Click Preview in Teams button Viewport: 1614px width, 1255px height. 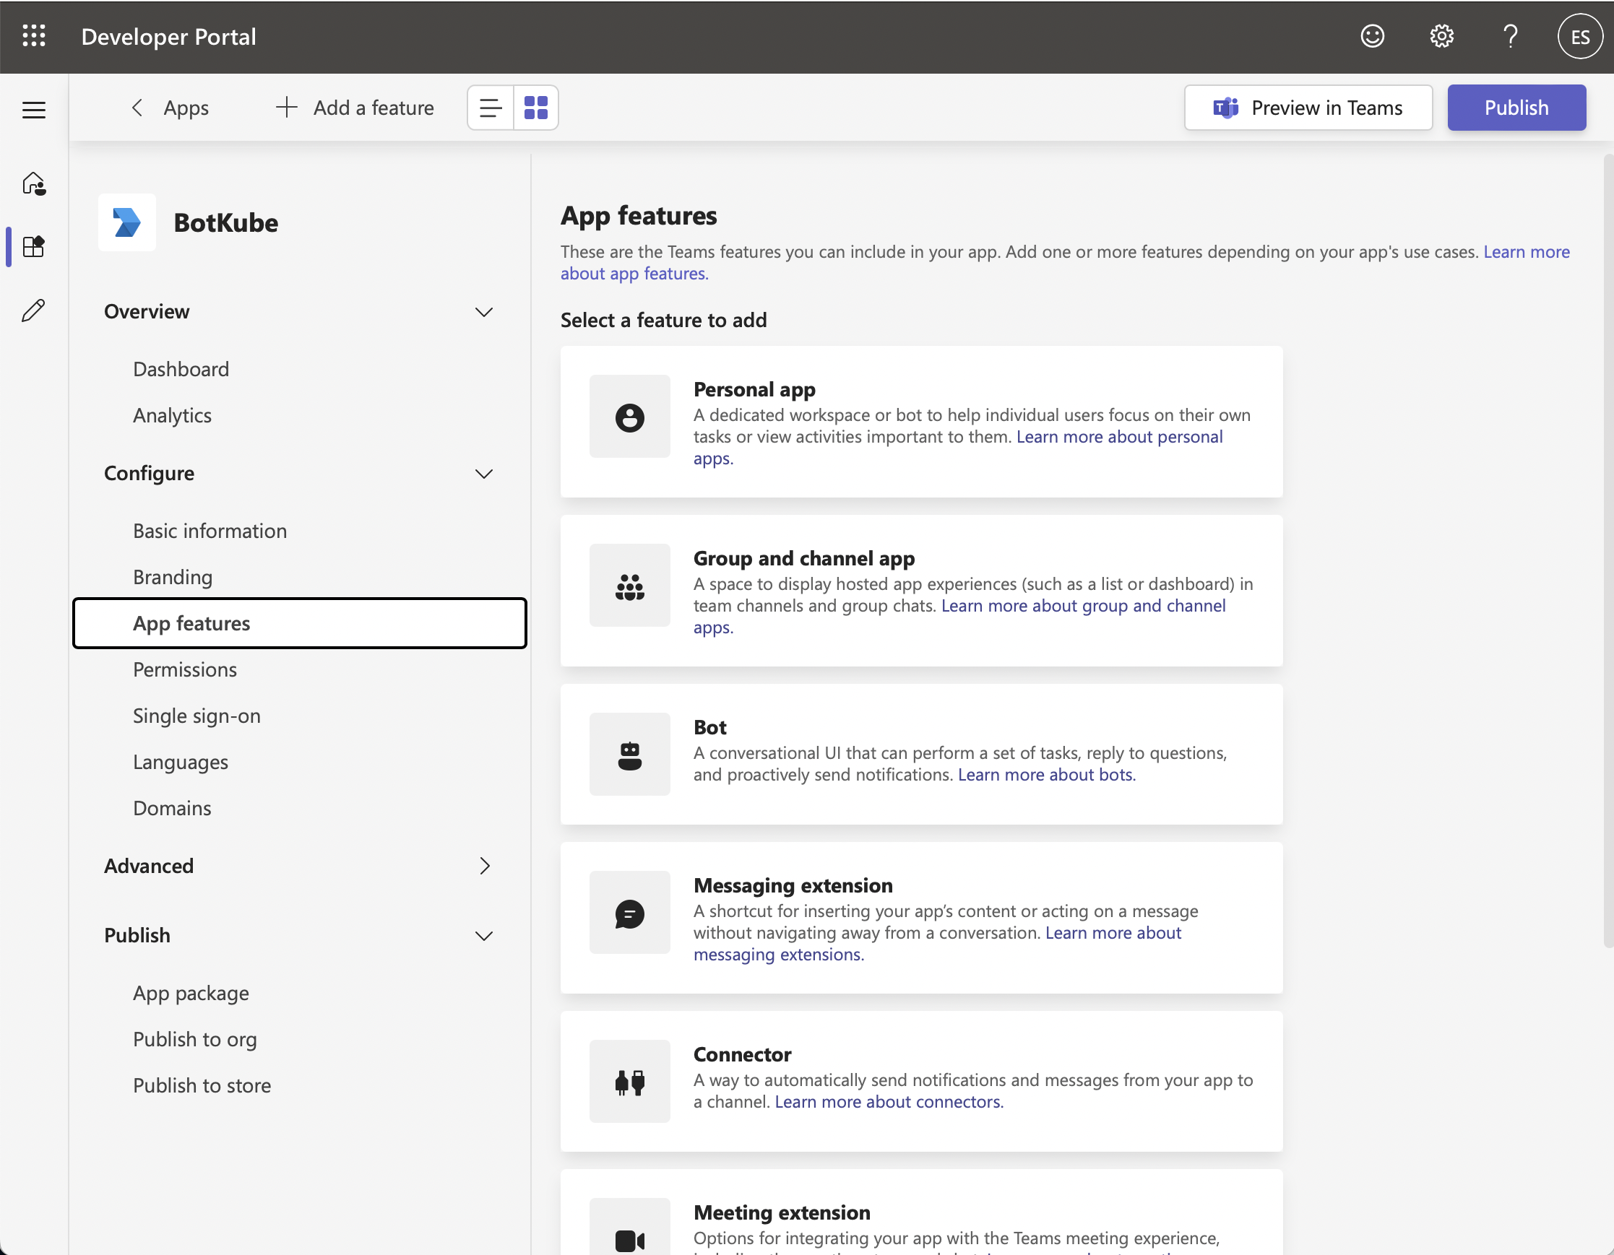pos(1310,108)
